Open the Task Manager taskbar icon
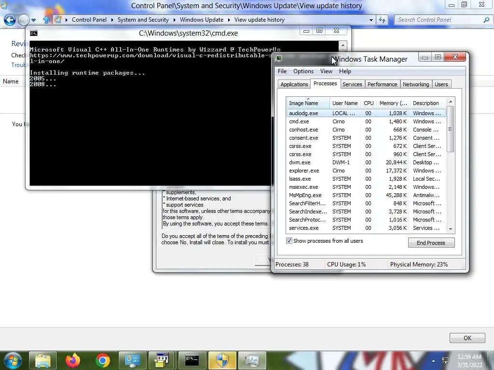The width and height of the screenshot is (494, 370). [x=252, y=360]
